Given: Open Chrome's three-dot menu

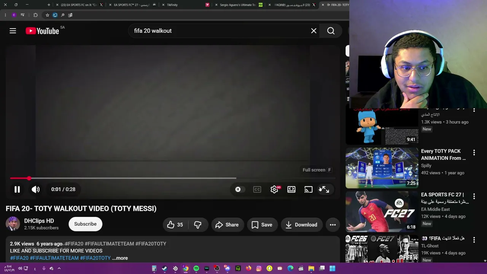Looking at the screenshot, I should (x=5, y=15).
